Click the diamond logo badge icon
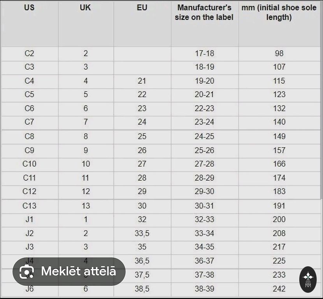 click(308, 279)
